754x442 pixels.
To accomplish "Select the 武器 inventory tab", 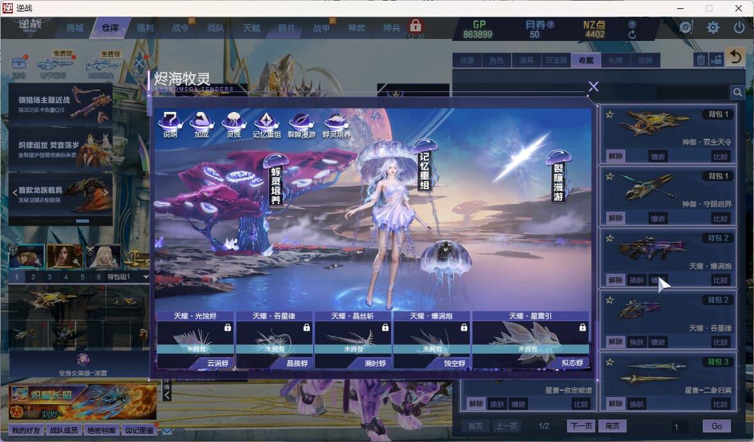I will click(x=467, y=60).
